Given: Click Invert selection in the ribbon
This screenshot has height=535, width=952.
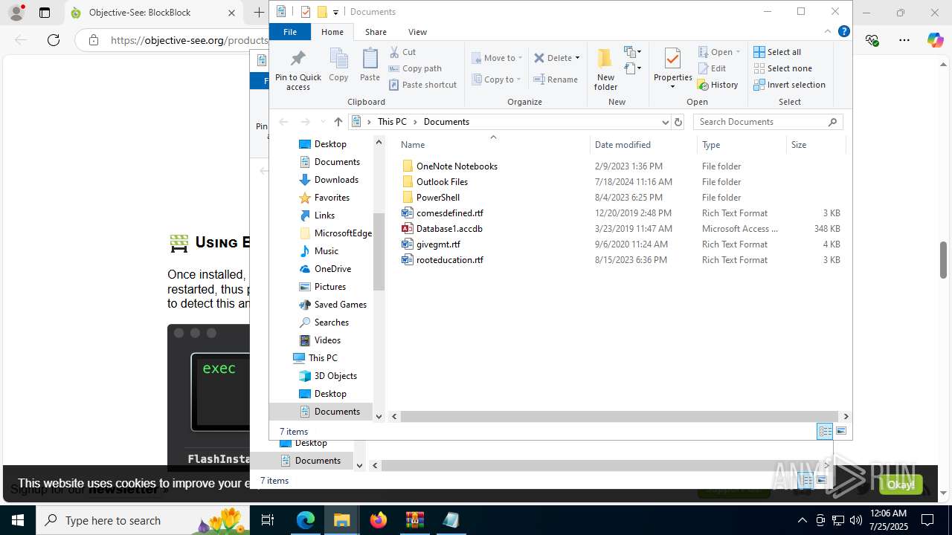Looking at the screenshot, I should tap(789, 85).
